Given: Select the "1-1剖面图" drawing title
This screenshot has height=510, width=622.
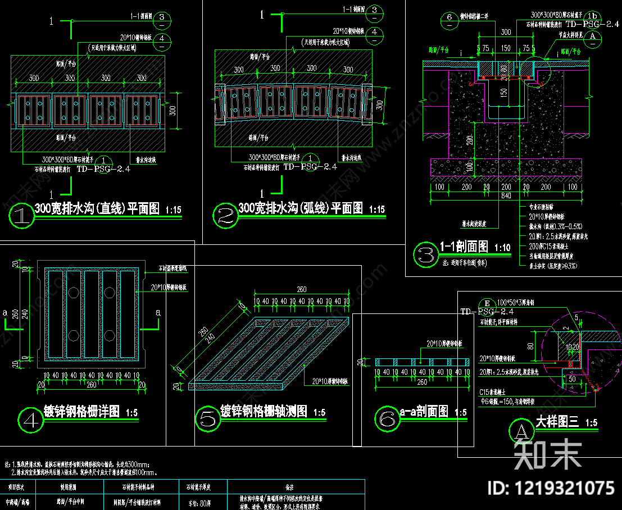Looking at the screenshot, I should point(464,247).
